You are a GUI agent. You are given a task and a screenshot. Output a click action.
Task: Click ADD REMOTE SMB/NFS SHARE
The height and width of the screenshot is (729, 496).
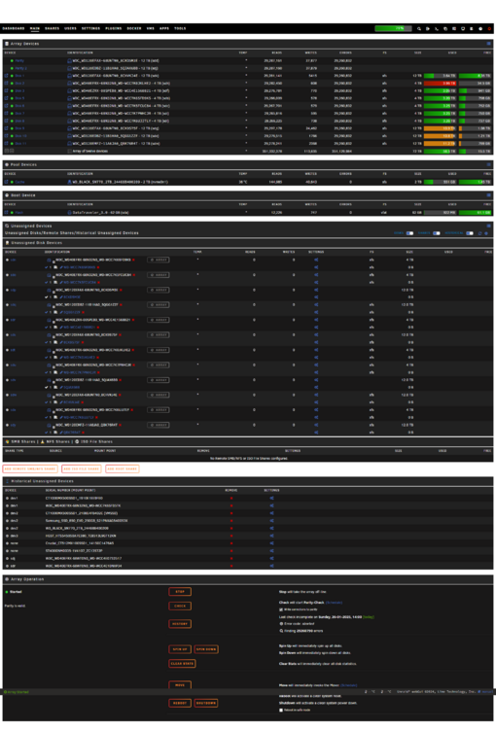pos(30,469)
